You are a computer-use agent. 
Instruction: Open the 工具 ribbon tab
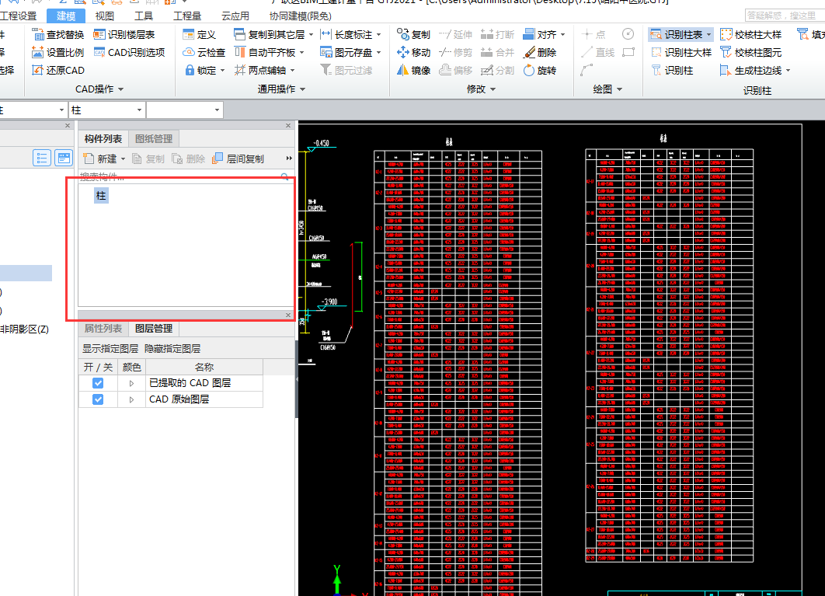click(x=144, y=16)
